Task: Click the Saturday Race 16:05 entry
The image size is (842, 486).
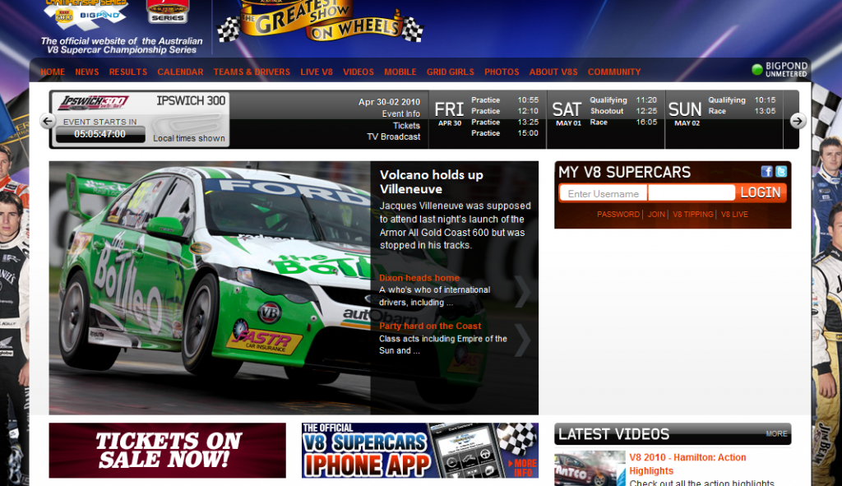Action: pos(623,123)
